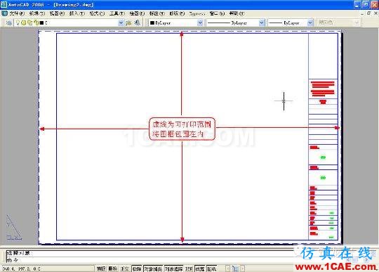Open the 格式(O) menu

97,13
